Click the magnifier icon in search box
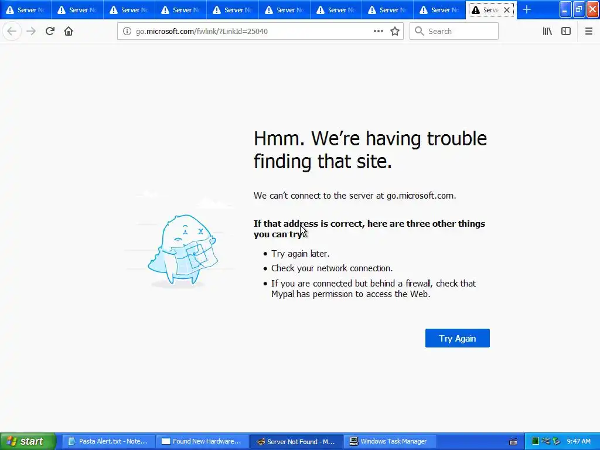 click(420, 32)
